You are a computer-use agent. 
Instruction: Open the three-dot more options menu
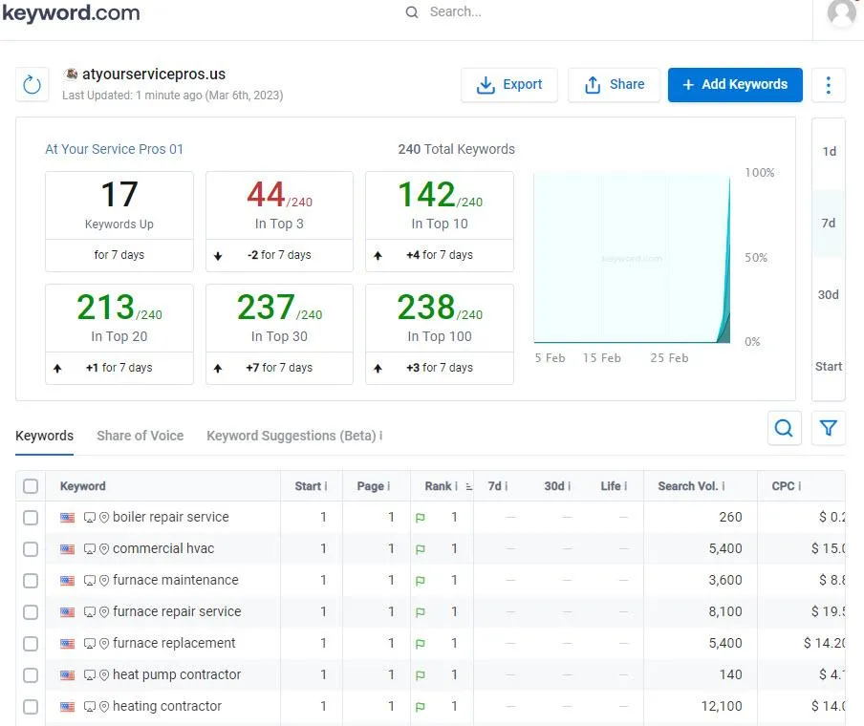[x=828, y=84]
